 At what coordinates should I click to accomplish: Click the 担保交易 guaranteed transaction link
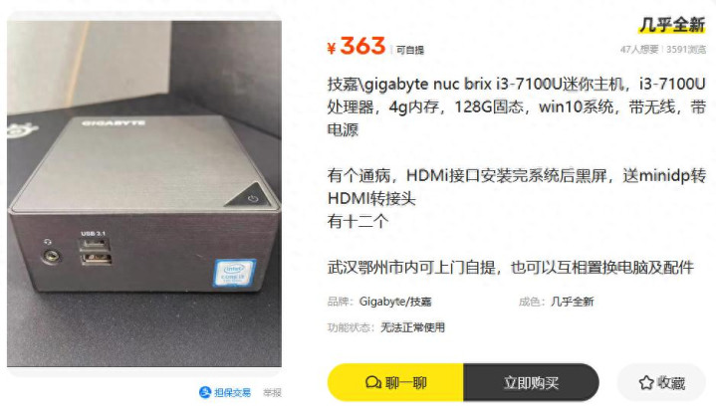[225, 392]
